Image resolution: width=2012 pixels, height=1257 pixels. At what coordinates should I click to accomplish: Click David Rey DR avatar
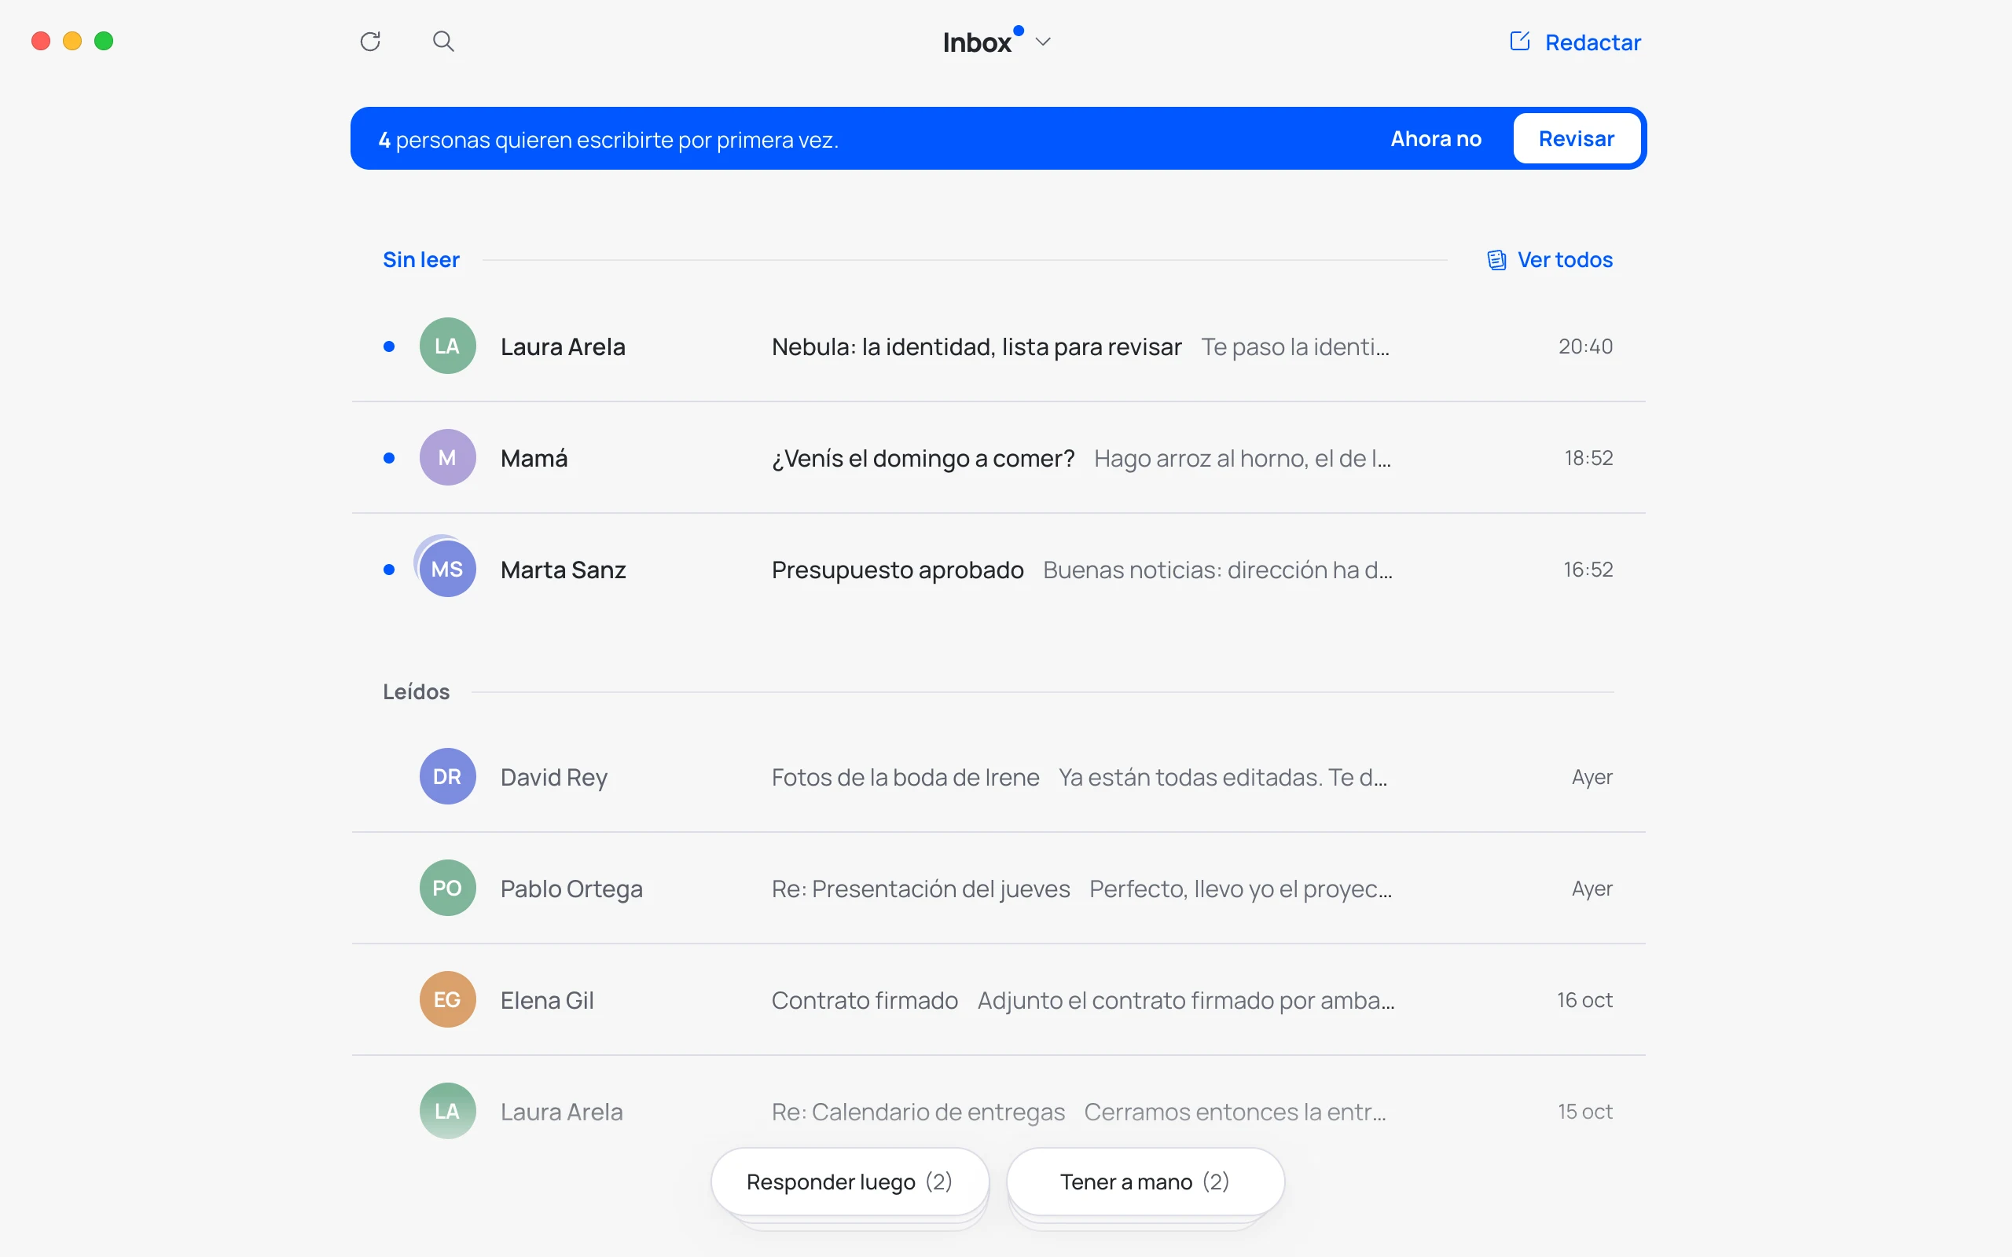(x=447, y=776)
